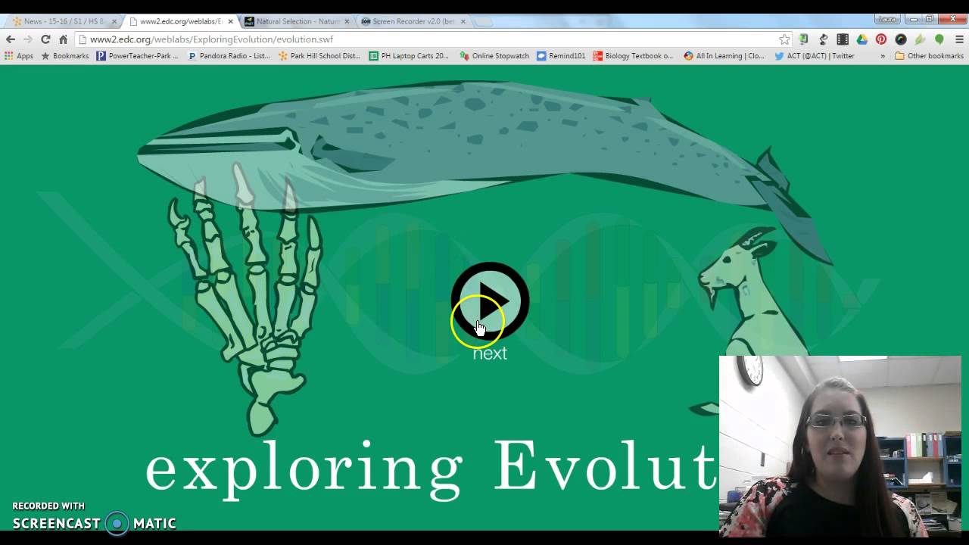969x545 pixels.
Task: Open a new tab button
Action: pos(483,22)
